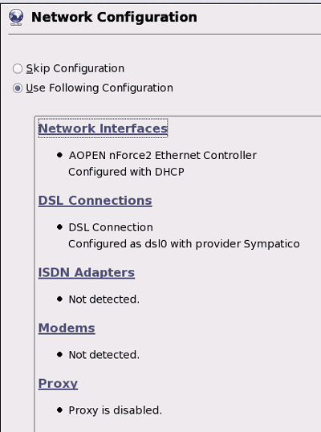Click the AOPEN nForce2 Ethernet Controller entry

click(162, 156)
